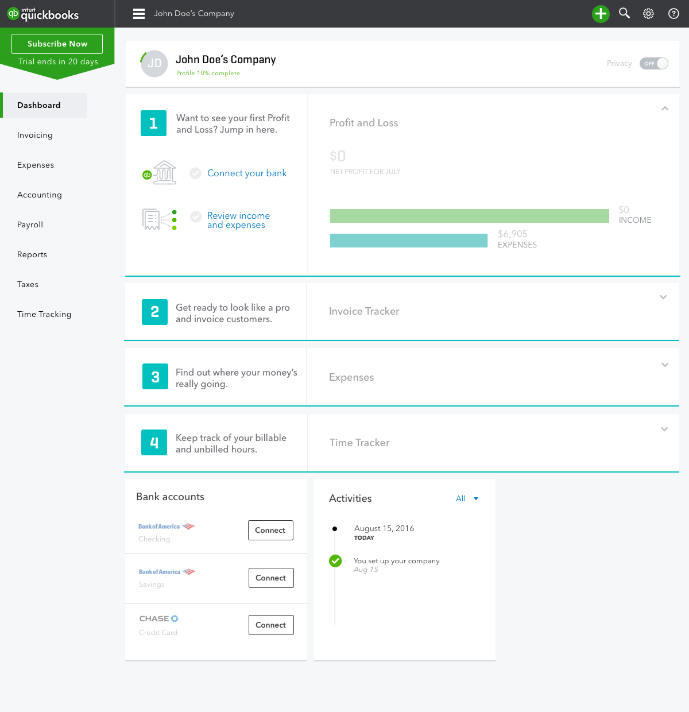The height and width of the screenshot is (712, 689).
Task: Connect the Bank of America Savings account
Action: coord(271,578)
